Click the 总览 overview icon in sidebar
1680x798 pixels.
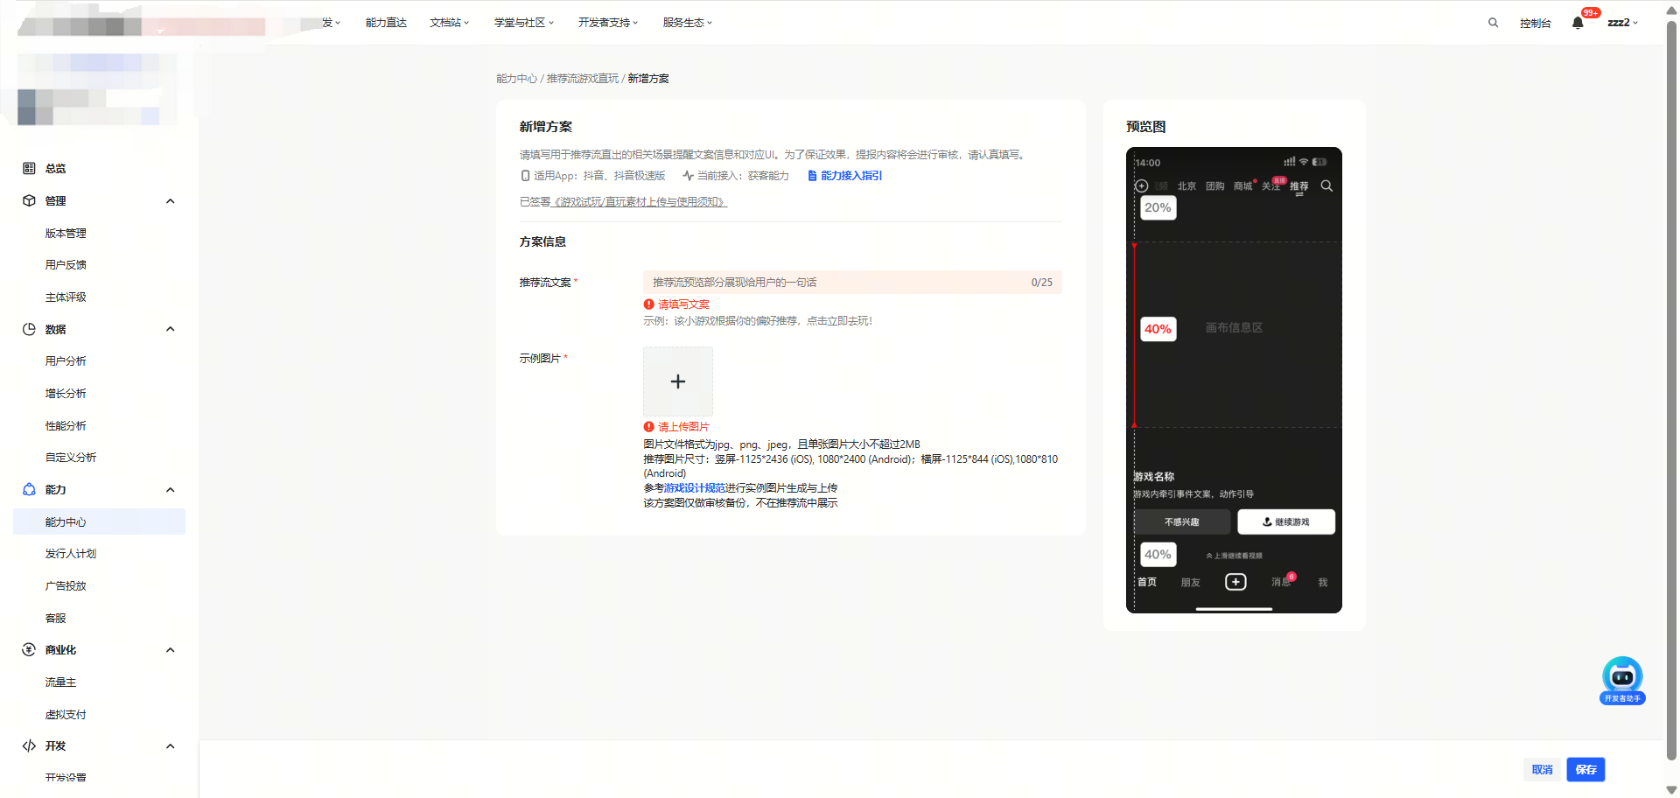29,168
